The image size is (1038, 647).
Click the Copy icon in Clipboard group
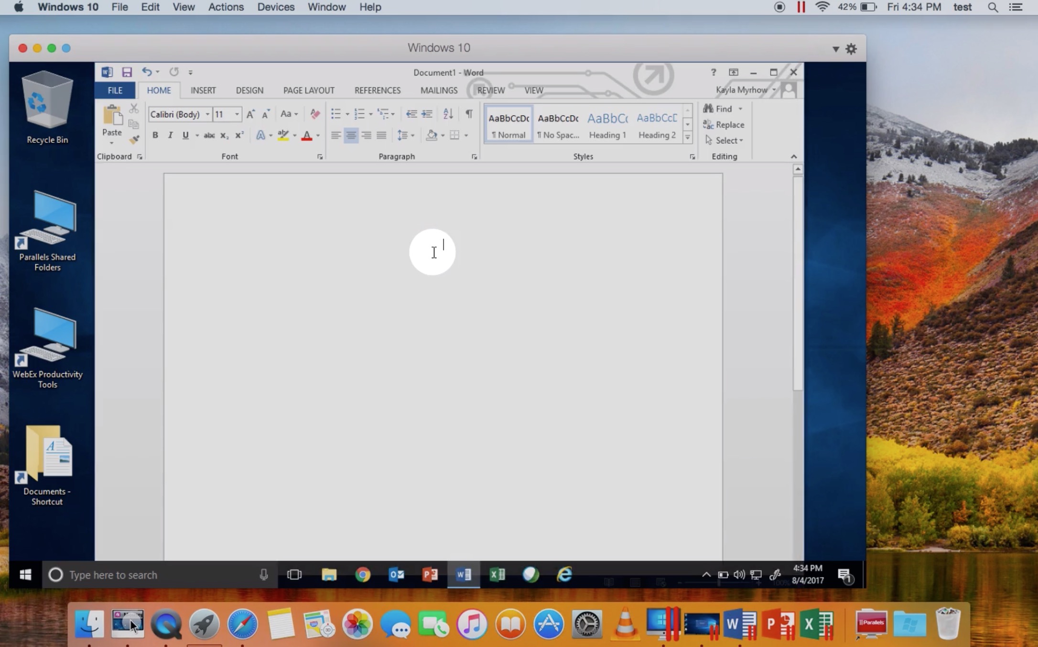134,124
